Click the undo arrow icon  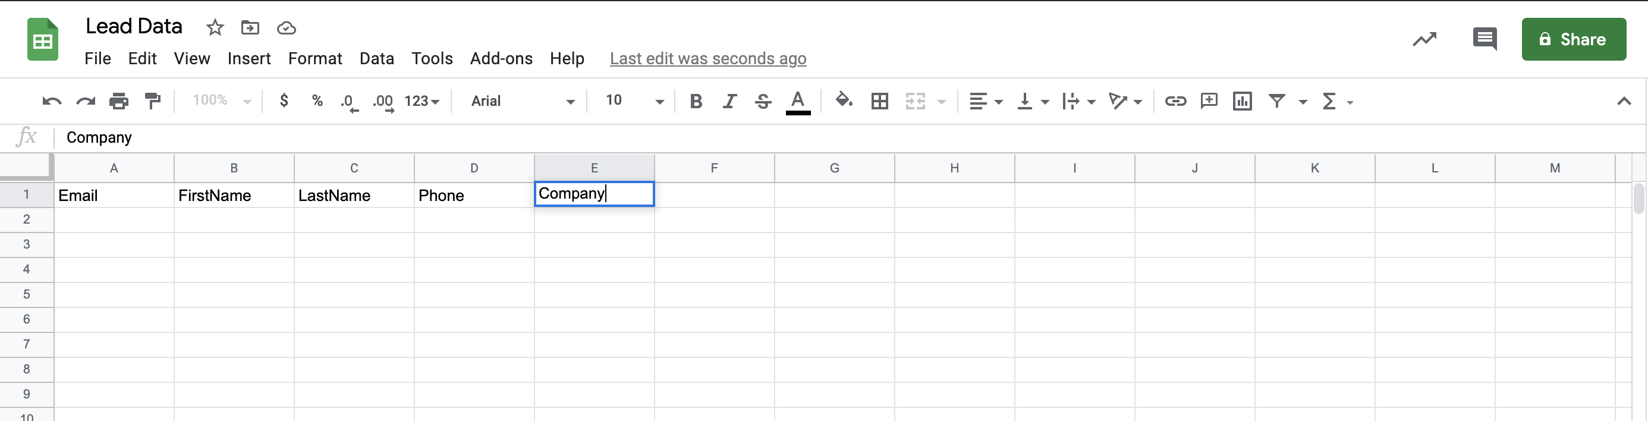51,101
